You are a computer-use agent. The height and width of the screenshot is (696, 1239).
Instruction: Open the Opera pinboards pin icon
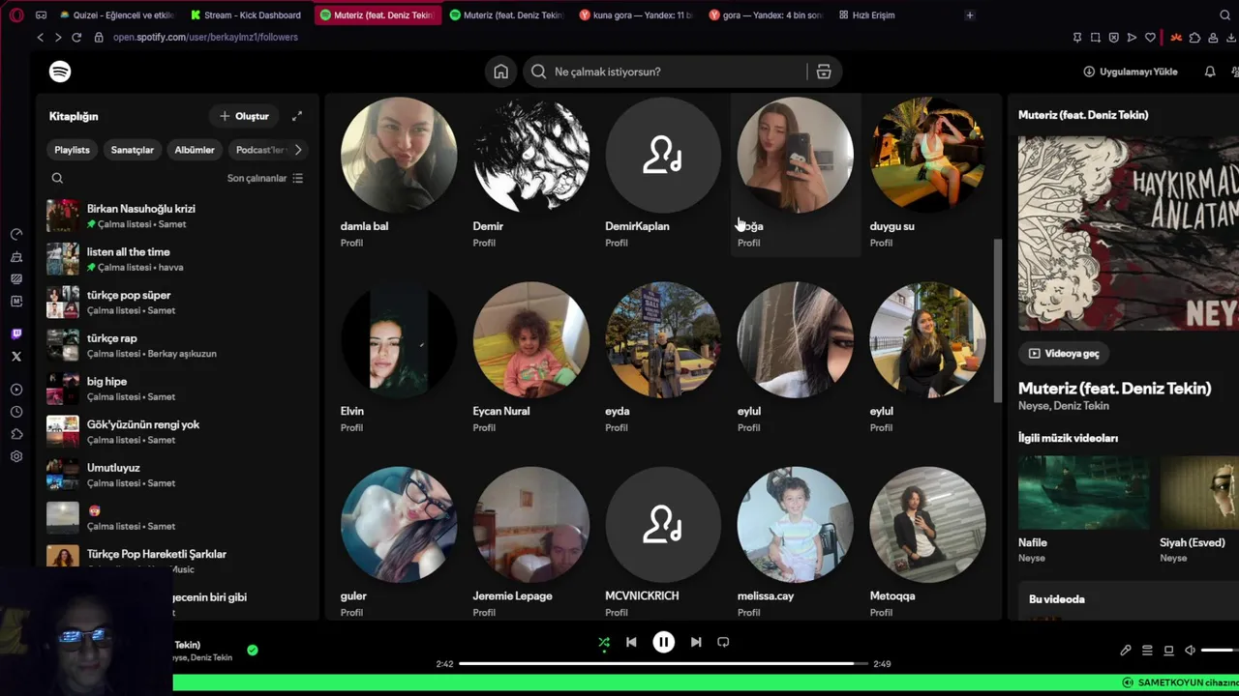coord(1077,38)
